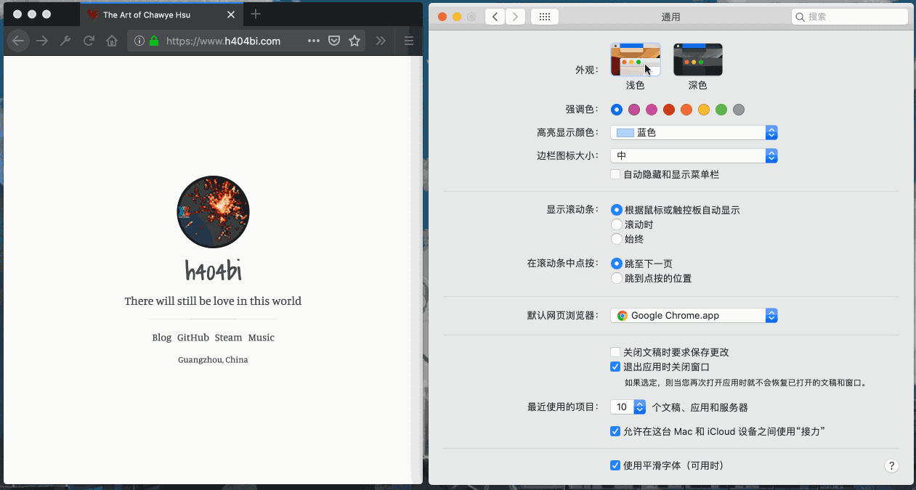
Task: Check 关闭文稿时要求保存更改 option
Action: point(615,352)
